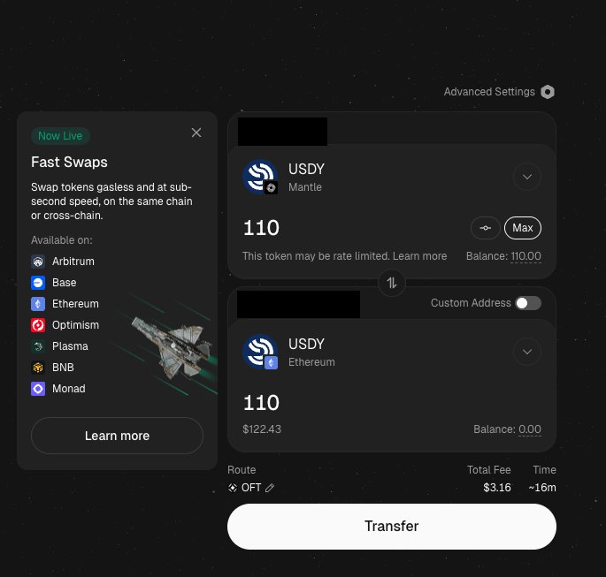The height and width of the screenshot is (577, 606).
Task: Toggle the Custom Address switch
Action: tap(528, 303)
